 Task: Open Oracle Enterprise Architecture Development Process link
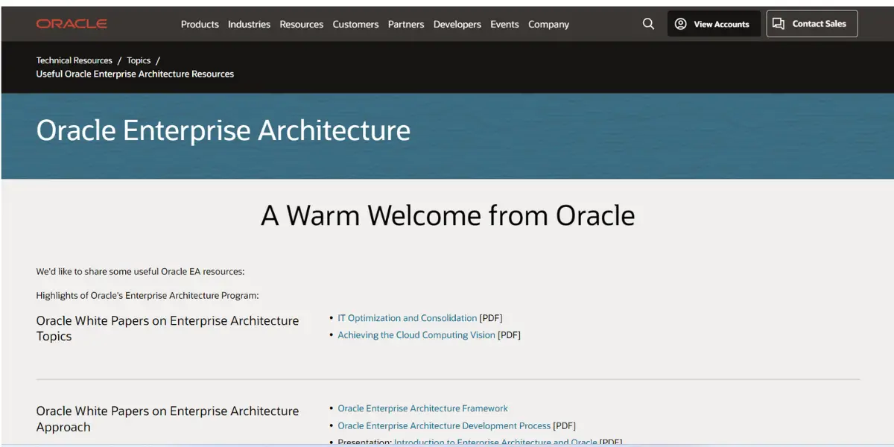[x=444, y=426]
